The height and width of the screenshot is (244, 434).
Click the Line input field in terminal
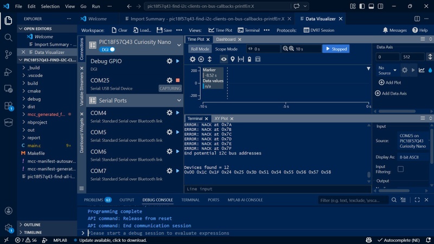pyautogui.click(x=278, y=189)
